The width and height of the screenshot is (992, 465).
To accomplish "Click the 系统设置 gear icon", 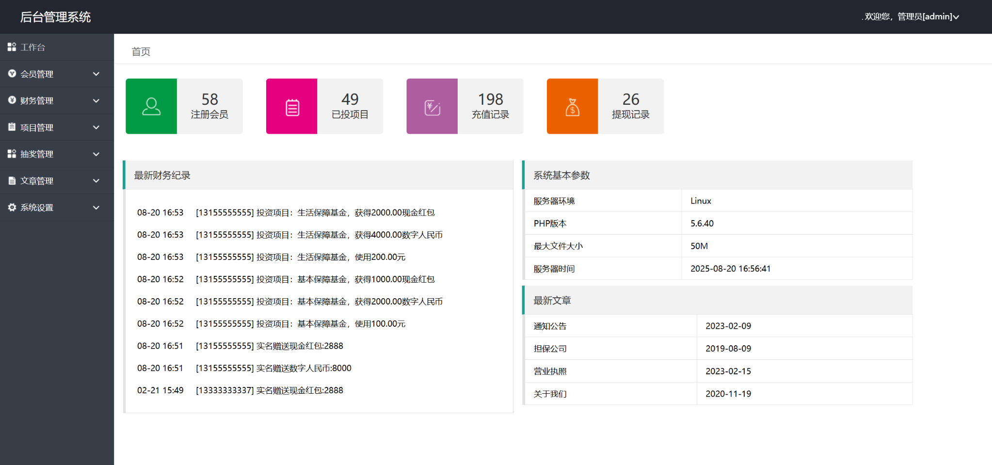I will tap(12, 208).
